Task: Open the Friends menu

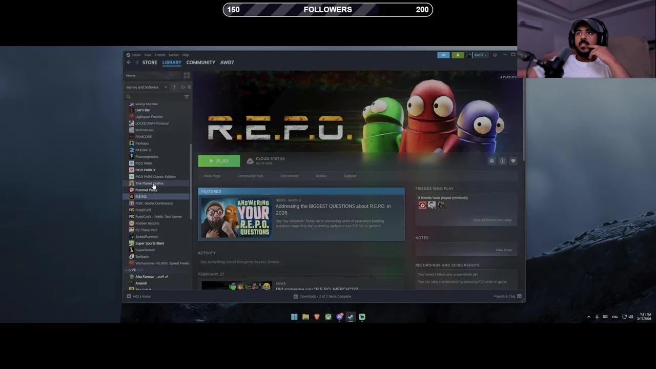Action: coord(160,55)
